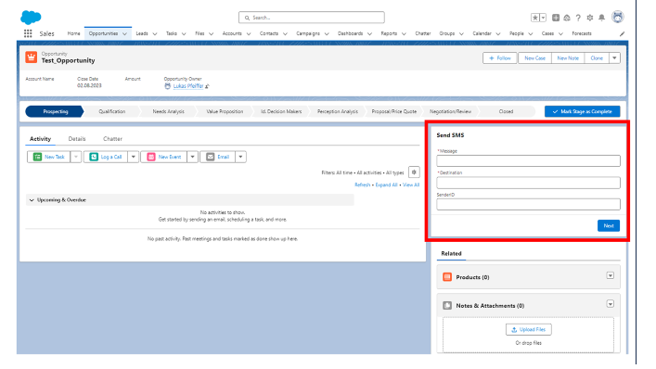Open the user avatar profile menu
This screenshot has height=369, width=656.
pyautogui.click(x=618, y=17)
